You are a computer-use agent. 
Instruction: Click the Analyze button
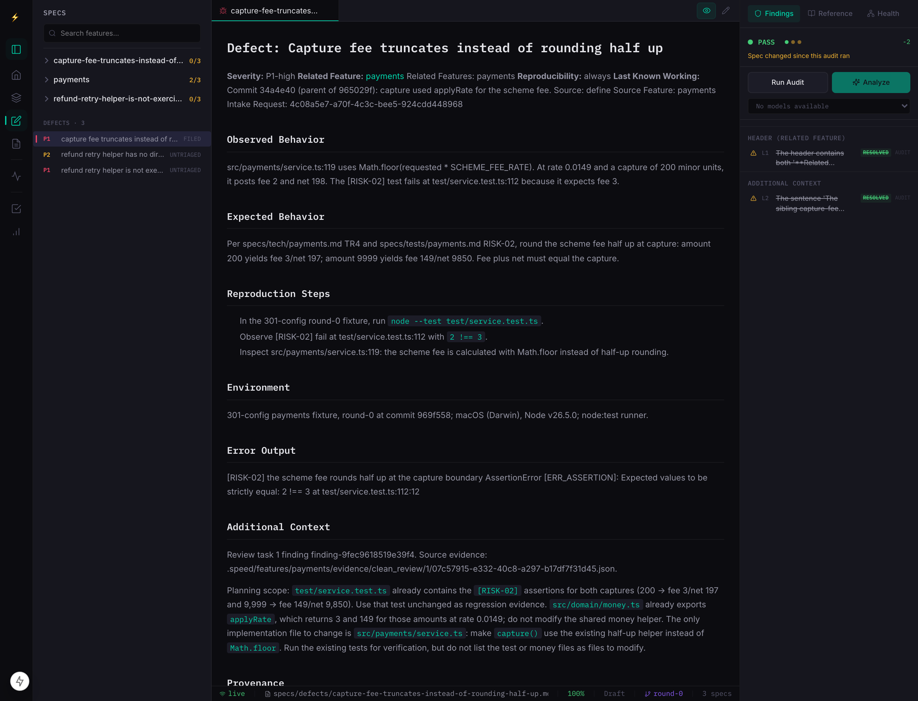pyautogui.click(x=871, y=82)
